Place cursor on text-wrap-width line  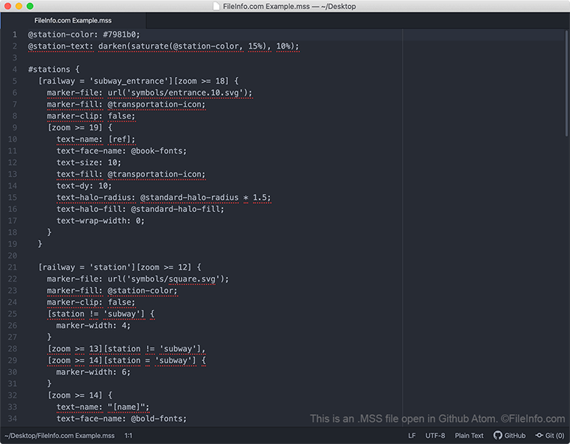point(100,220)
